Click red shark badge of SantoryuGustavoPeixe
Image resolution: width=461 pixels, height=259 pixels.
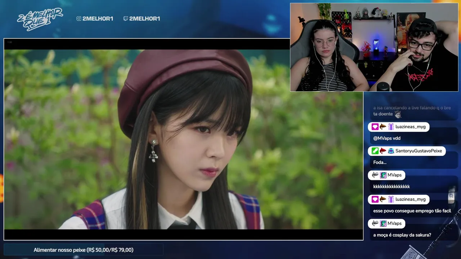[x=383, y=151]
